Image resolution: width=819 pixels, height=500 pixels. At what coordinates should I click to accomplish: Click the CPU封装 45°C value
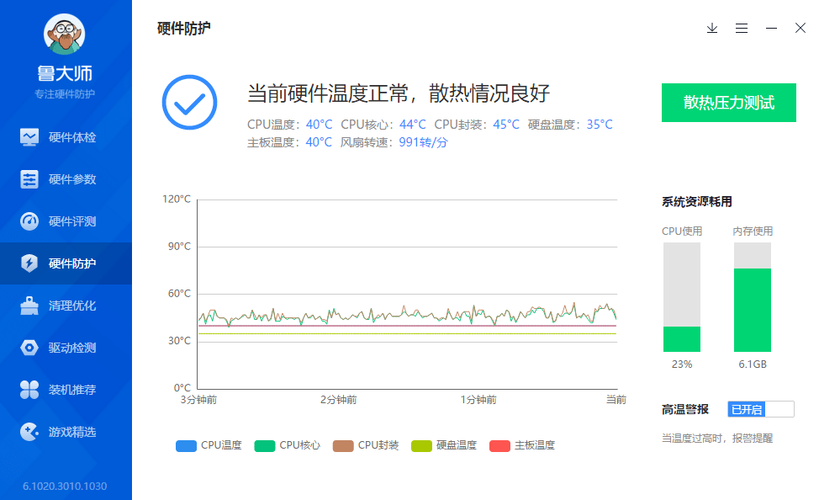[x=506, y=125]
